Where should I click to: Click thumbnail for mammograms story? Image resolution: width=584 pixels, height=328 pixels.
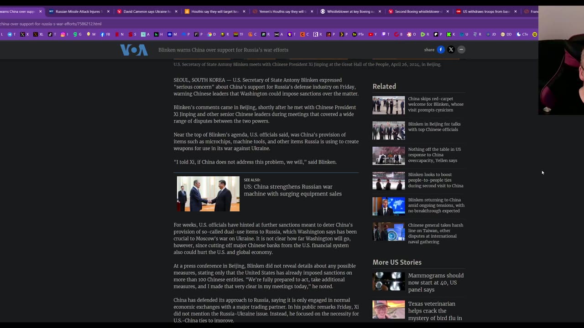[x=388, y=282]
